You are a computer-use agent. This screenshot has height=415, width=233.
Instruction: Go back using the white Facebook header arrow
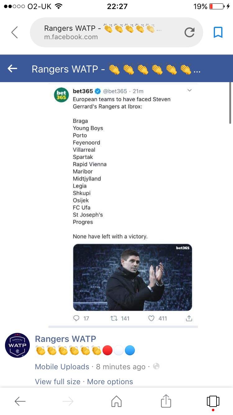[x=12, y=69]
